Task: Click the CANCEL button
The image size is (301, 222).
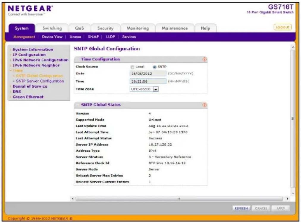Action: click(261, 208)
